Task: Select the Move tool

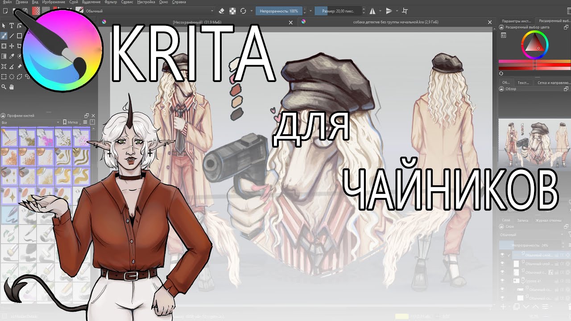Action: (12, 46)
